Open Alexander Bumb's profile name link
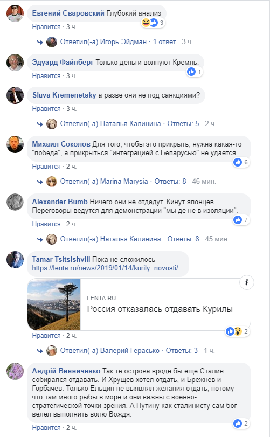 60,202
